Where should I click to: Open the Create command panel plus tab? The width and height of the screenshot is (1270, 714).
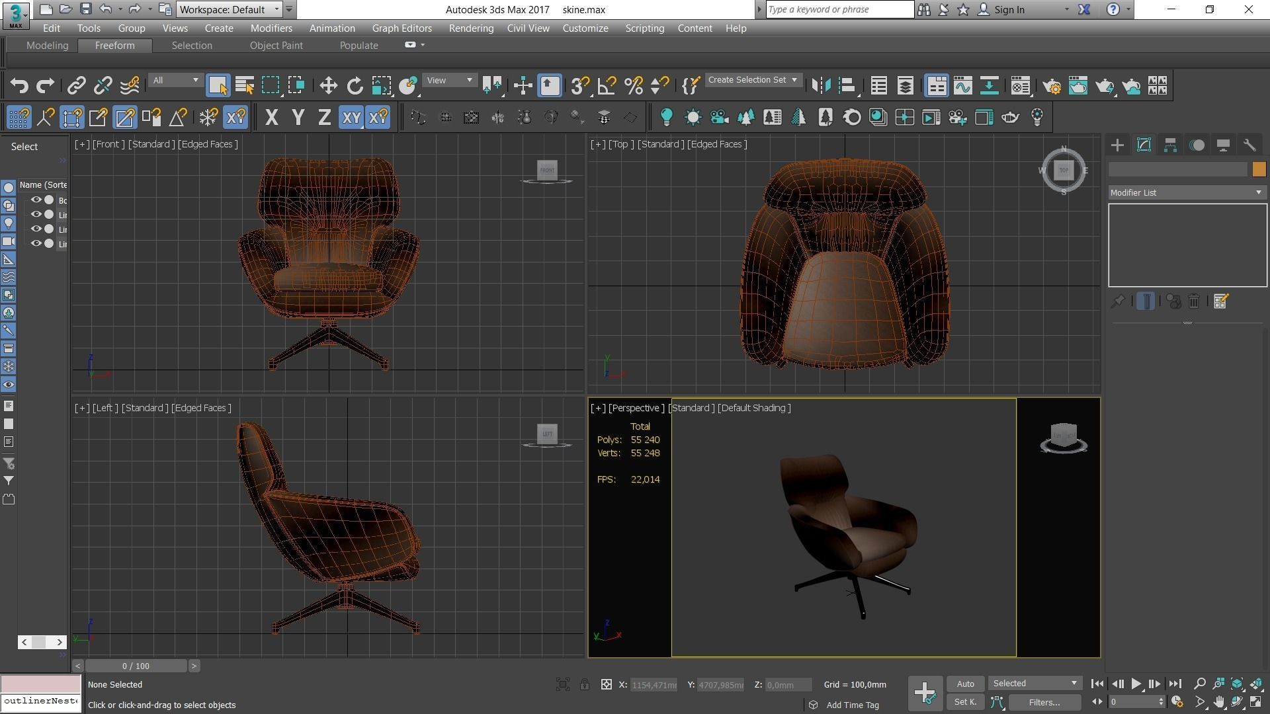point(1117,145)
